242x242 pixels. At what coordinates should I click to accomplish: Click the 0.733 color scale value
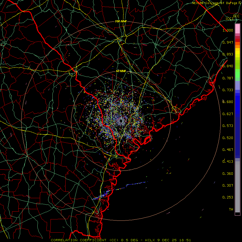228,90
